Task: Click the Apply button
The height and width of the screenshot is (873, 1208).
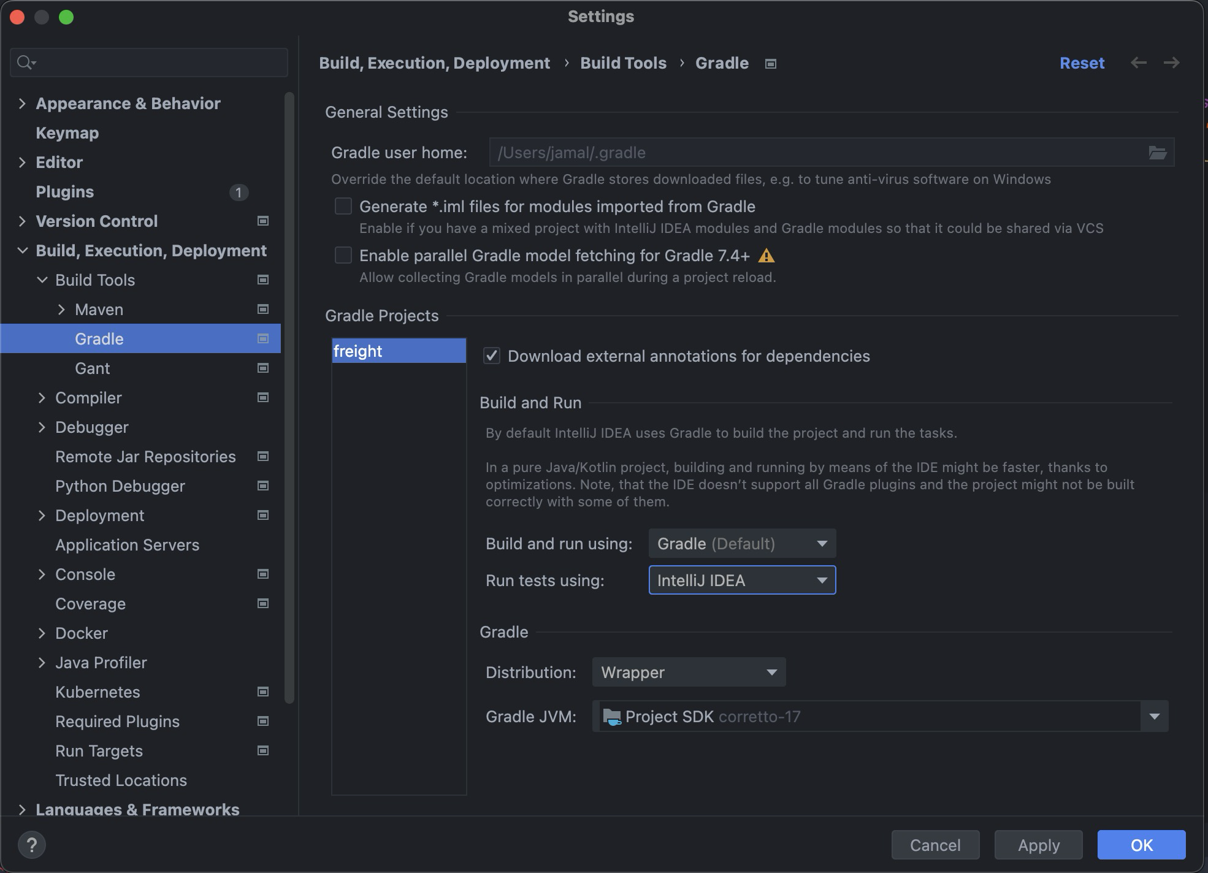Action: click(x=1038, y=845)
